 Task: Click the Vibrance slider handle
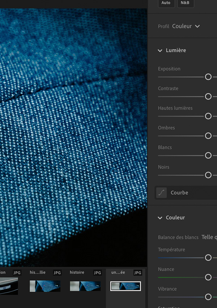tap(208, 297)
